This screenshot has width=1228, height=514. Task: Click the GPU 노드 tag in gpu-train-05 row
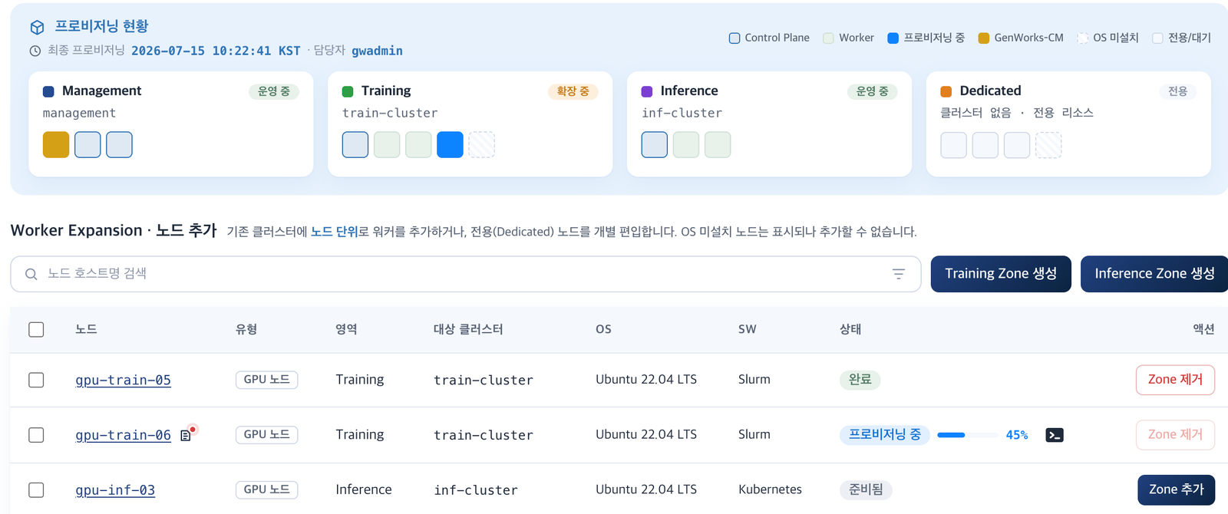(266, 380)
